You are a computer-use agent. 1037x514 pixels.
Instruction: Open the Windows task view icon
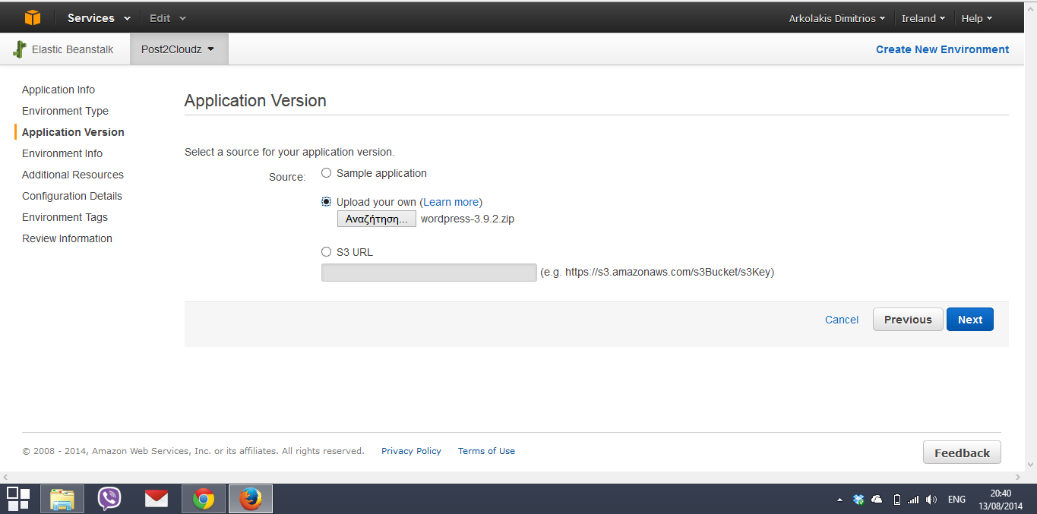pos(18,498)
